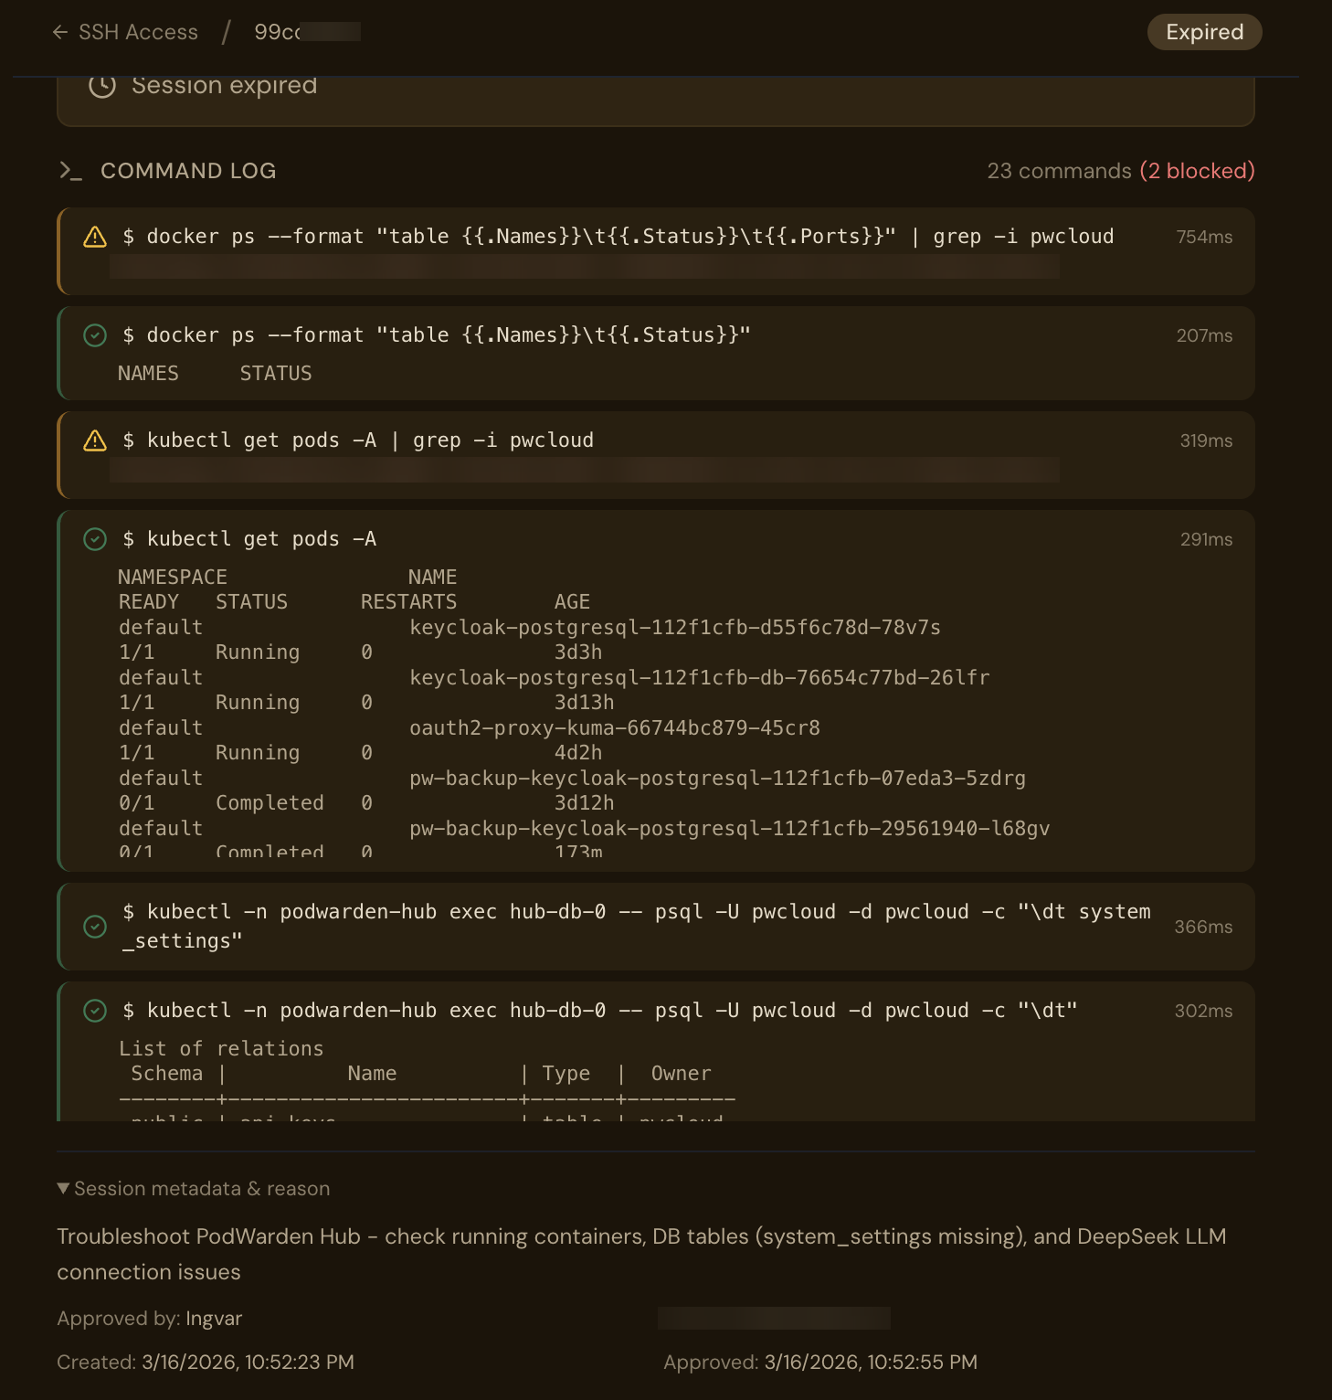This screenshot has width=1332, height=1400.
Task: Click the clock icon next to Session expired
Action: tap(102, 85)
